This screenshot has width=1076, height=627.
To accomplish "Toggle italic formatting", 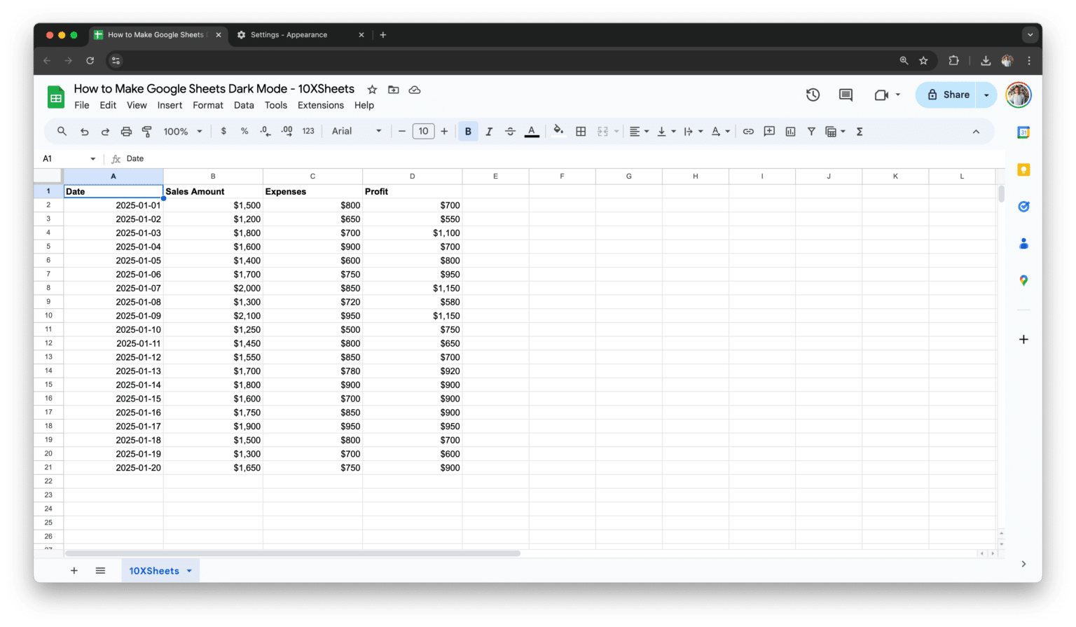I will (x=489, y=131).
